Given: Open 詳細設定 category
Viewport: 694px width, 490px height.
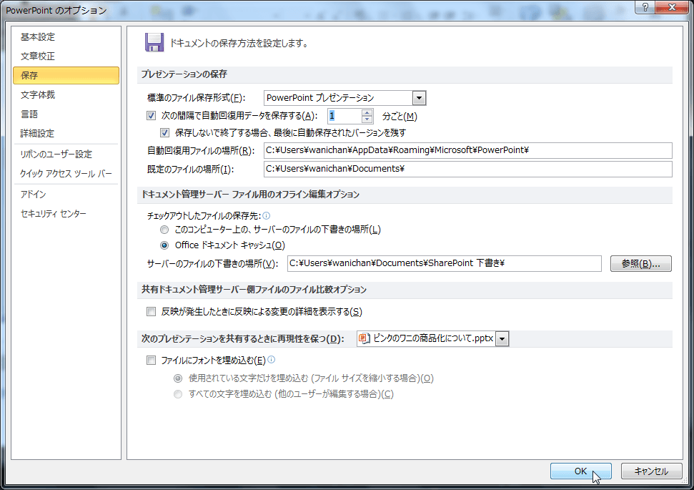Looking at the screenshot, I should tap(66, 133).
